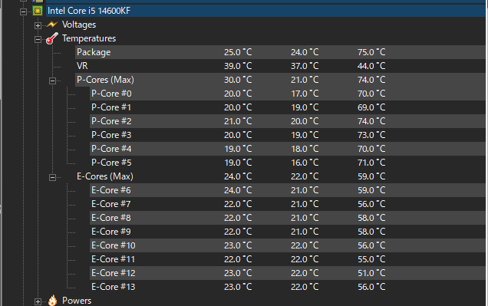Viewport: 488px width, 306px height.
Task: Select the VR temperature row
Action: pyautogui.click(x=280, y=66)
